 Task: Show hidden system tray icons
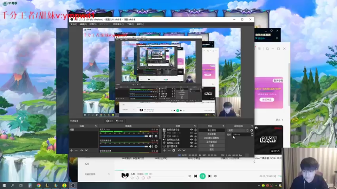click(259, 186)
